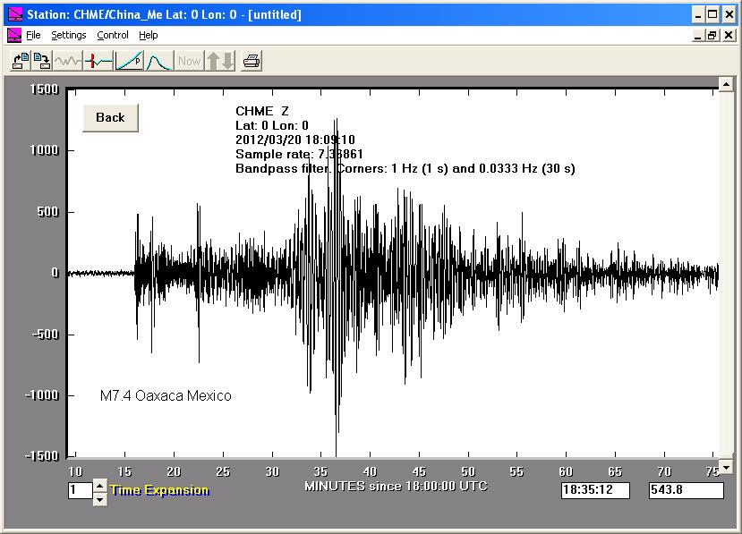Viewport: 742px width, 534px height.
Task: Open the Help menu
Action: 149,35
